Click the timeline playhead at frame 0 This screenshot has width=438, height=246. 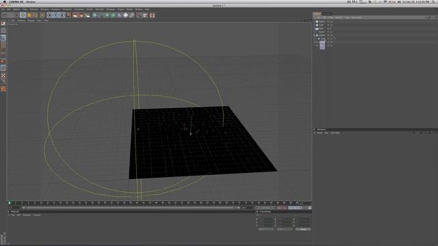[10, 203]
